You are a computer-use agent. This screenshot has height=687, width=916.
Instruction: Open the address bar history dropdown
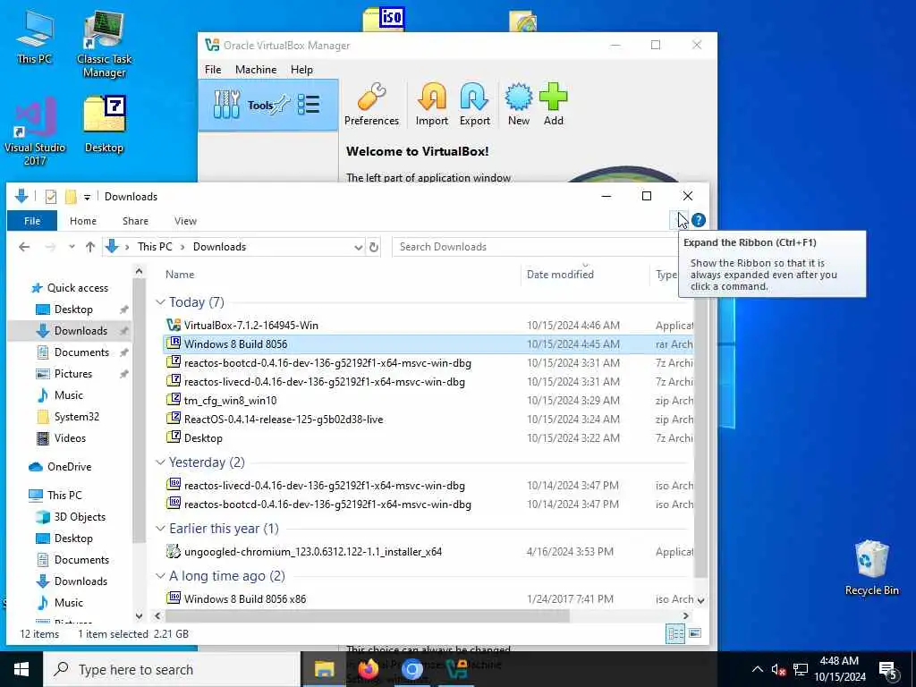[x=358, y=247]
